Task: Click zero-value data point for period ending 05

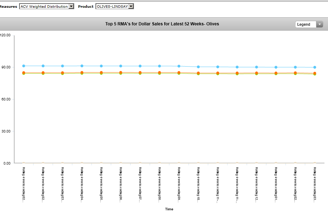Action: 101,163
